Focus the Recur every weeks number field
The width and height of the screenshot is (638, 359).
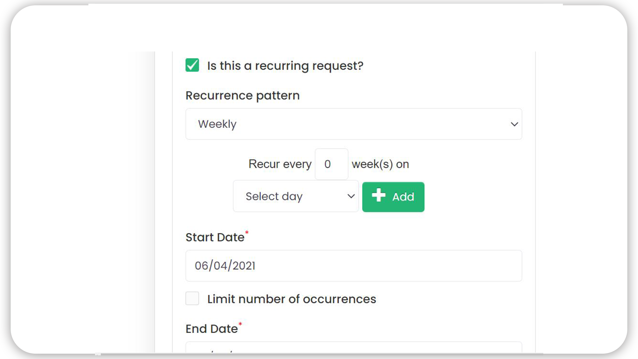point(331,164)
